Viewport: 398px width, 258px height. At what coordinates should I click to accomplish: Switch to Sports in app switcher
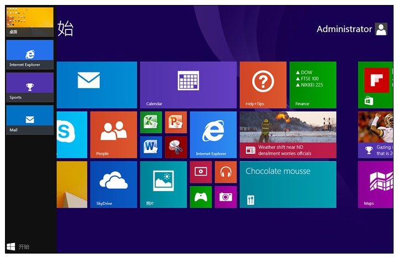(x=30, y=87)
